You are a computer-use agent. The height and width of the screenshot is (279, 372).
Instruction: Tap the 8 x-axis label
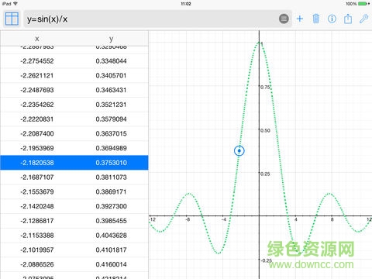[x=332, y=219]
